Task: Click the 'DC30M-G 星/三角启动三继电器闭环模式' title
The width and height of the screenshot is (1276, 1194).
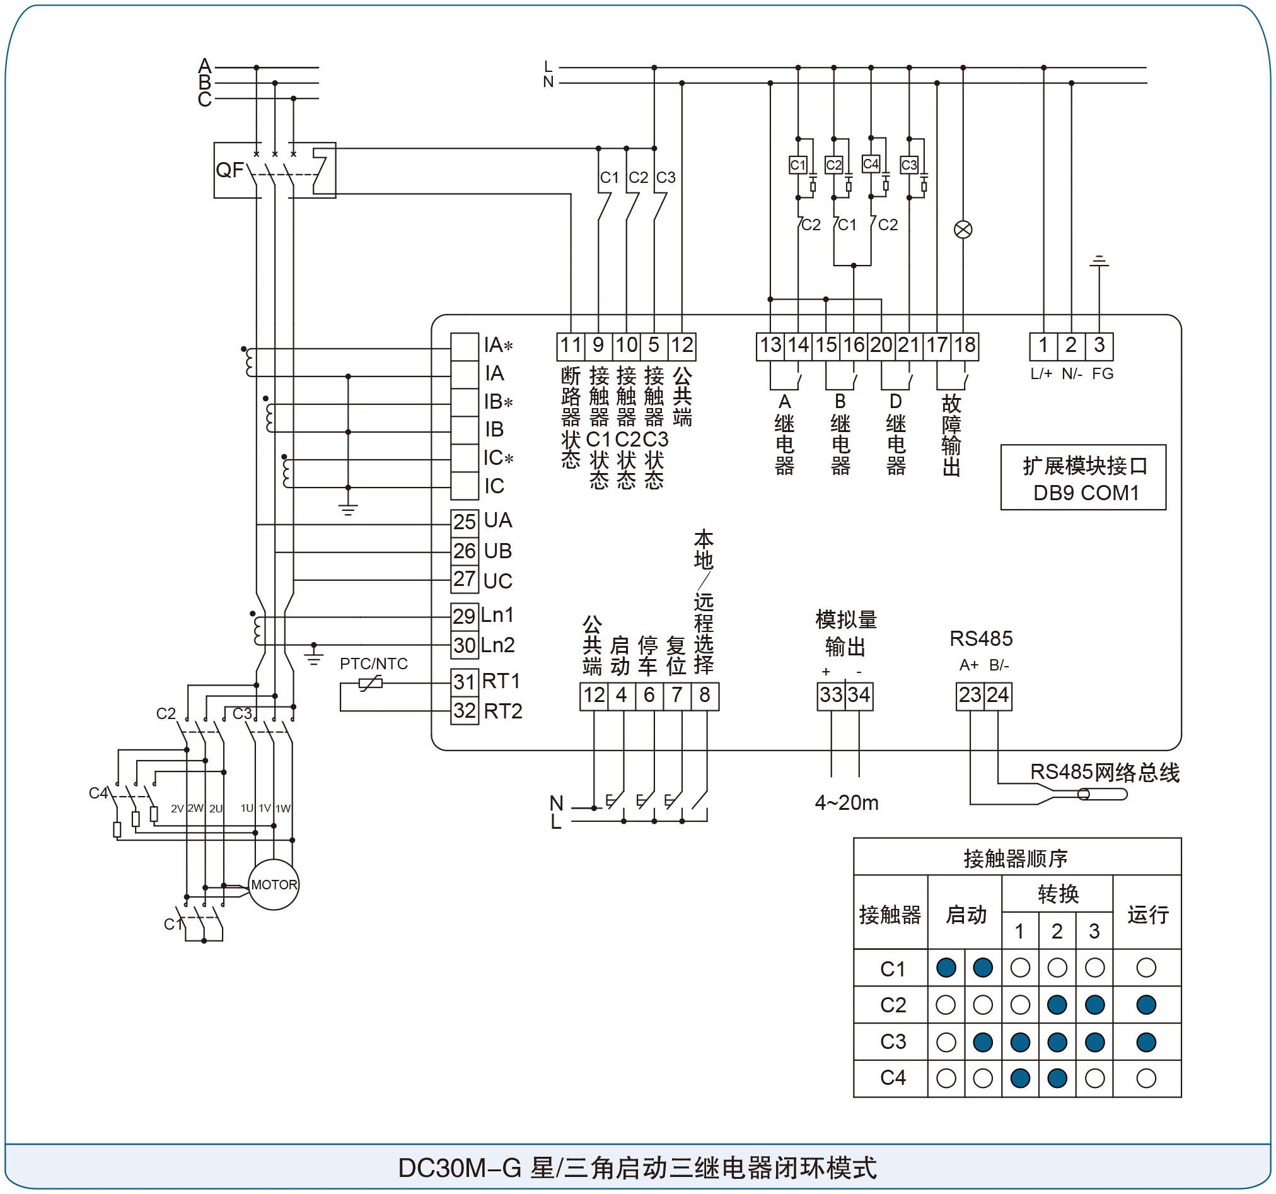Action: [x=637, y=1168]
